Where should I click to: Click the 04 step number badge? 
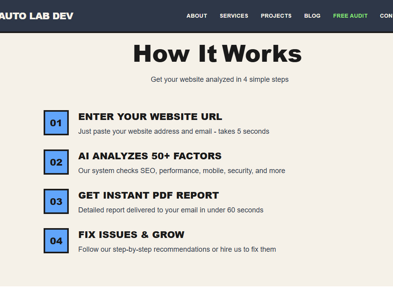[x=56, y=241]
